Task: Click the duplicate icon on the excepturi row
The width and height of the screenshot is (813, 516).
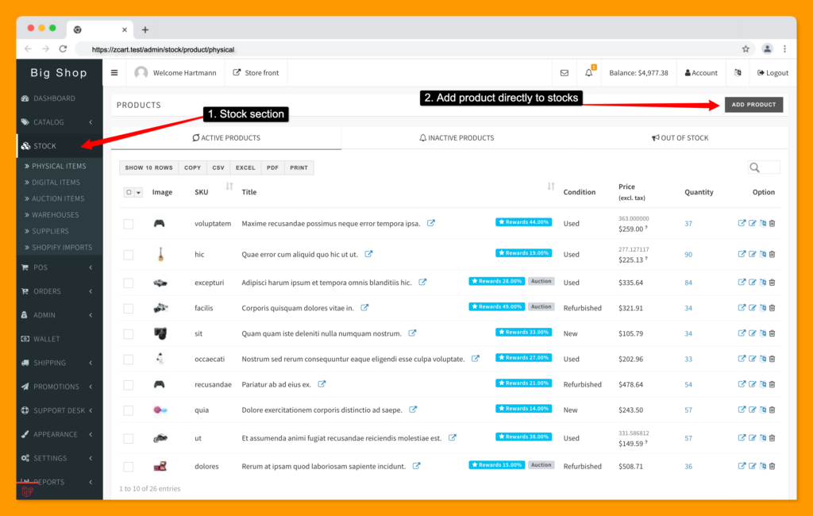Action: pos(762,282)
